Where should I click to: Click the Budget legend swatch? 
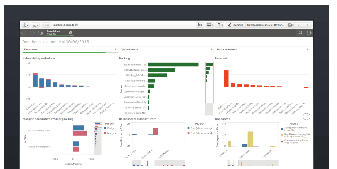pos(105,128)
